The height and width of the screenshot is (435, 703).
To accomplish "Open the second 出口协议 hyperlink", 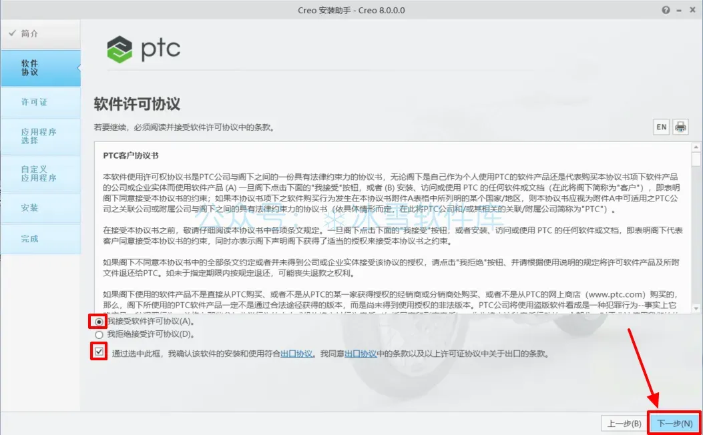I will [361, 354].
